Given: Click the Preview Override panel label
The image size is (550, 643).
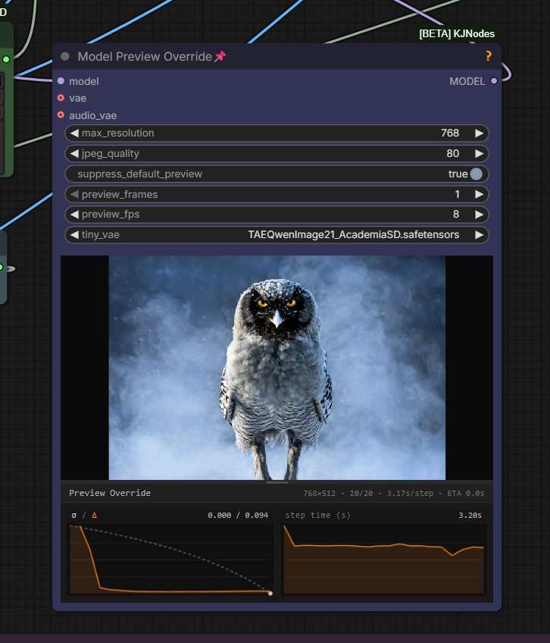Looking at the screenshot, I should tap(110, 493).
